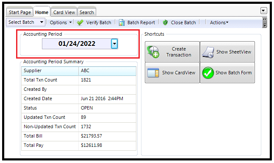Click the Close Batch shield icon
Screen dimensions: 274x163
click(x=165, y=22)
